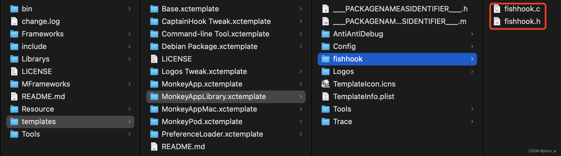Viewport: 561px width, 156px height.
Task: Click the ___PACKAGENAM…SIDENTIFIER___.m file icon
Action: [326, 21]
